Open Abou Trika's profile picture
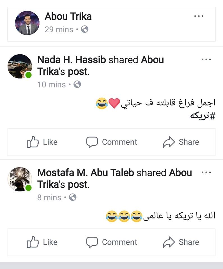The height and width of the screenshot is (269, 223). pyautogui.click(x=27, y=23)
